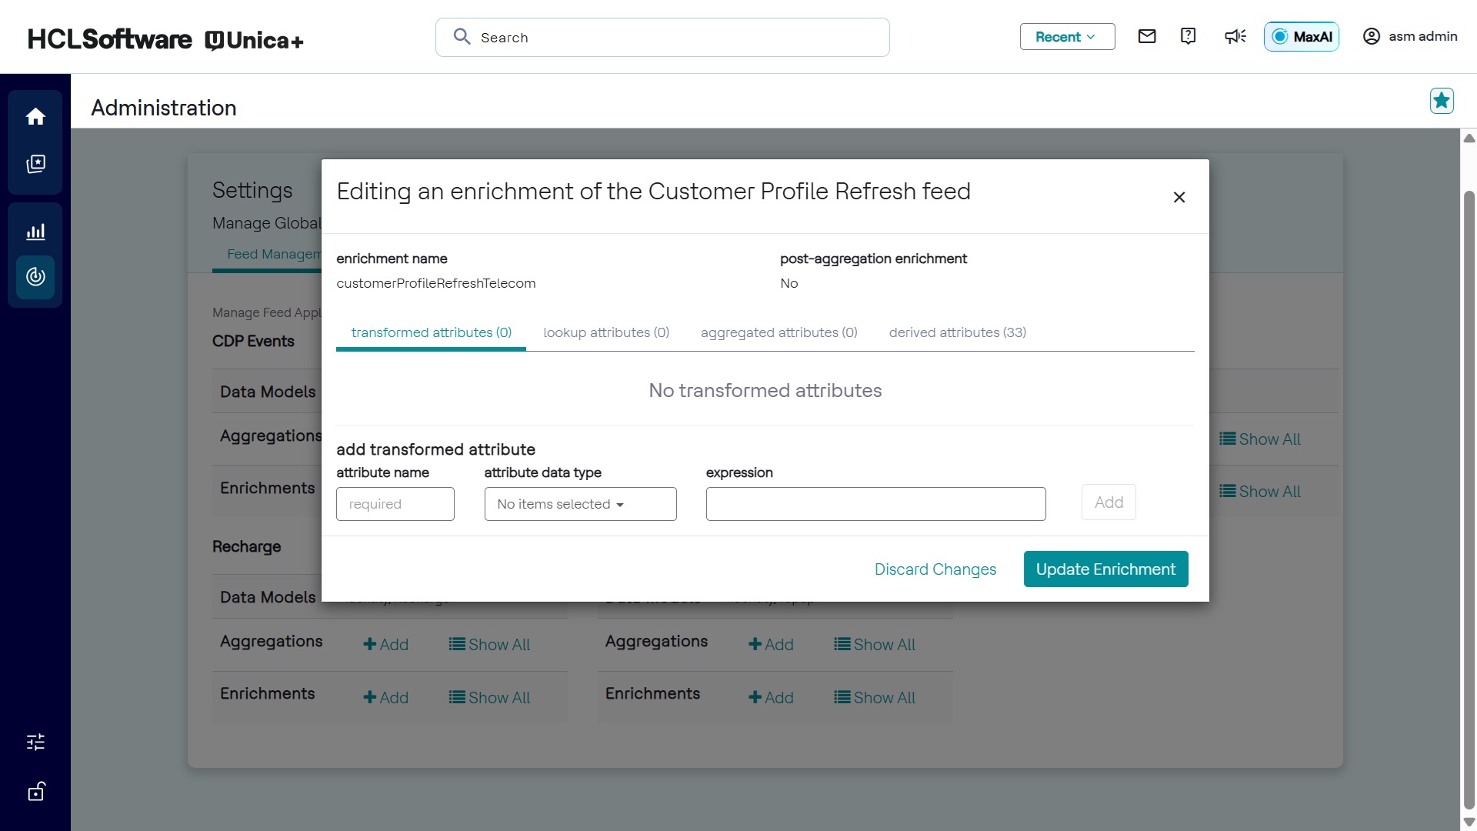Click Discard Changes link

pyautogui.click(x=935, y=569)
